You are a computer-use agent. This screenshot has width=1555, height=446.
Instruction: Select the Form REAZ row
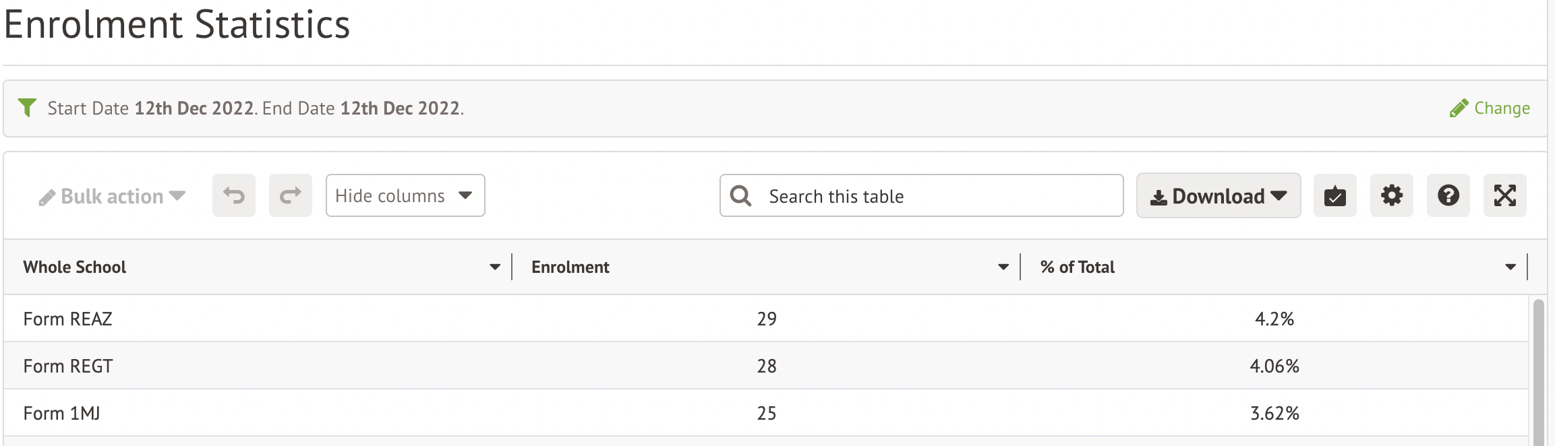click(x=68, y=319)
